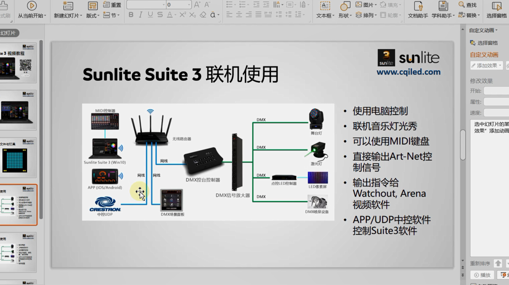Click the New Slide (新建幻灯片) icon

point(68,6)
